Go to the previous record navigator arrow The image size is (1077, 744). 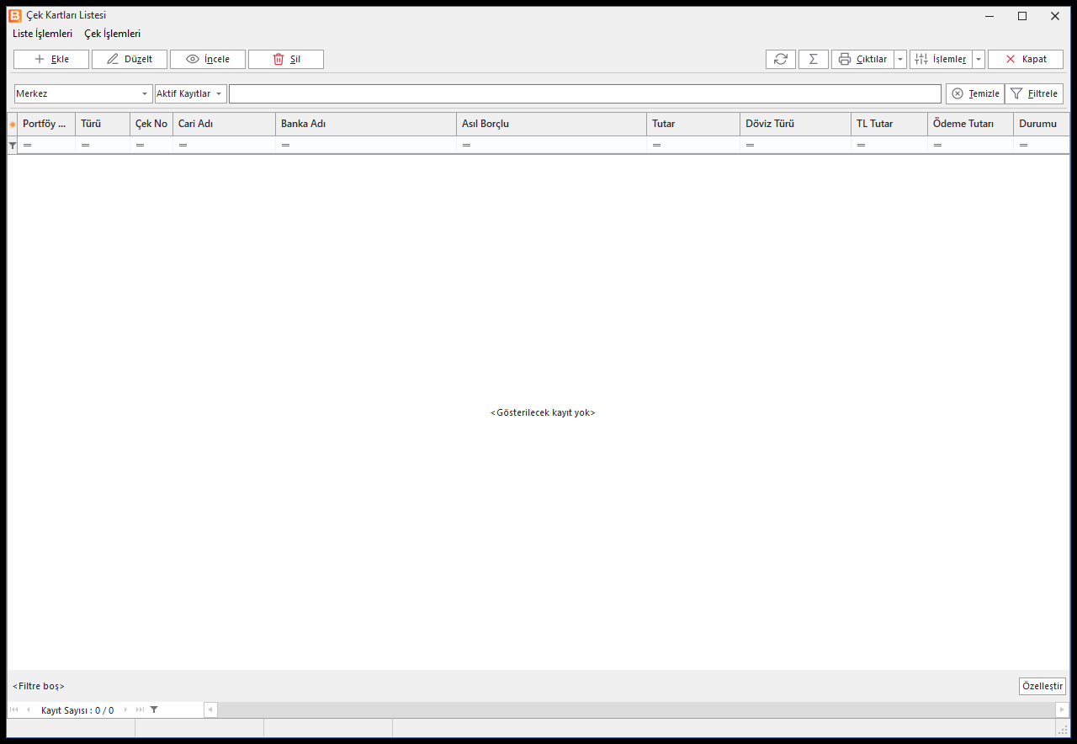[x=28, y=709]
